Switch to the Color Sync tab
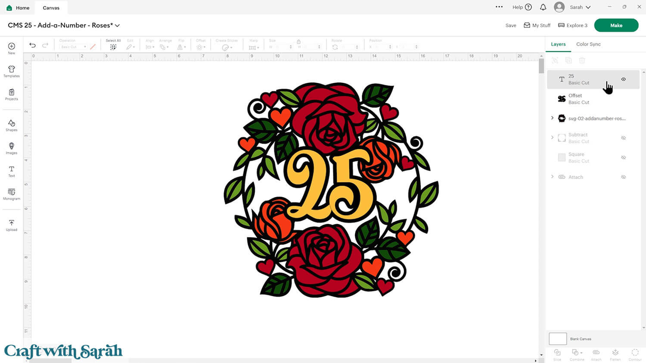This screenshot has width=646, height=363. [588, 44]
